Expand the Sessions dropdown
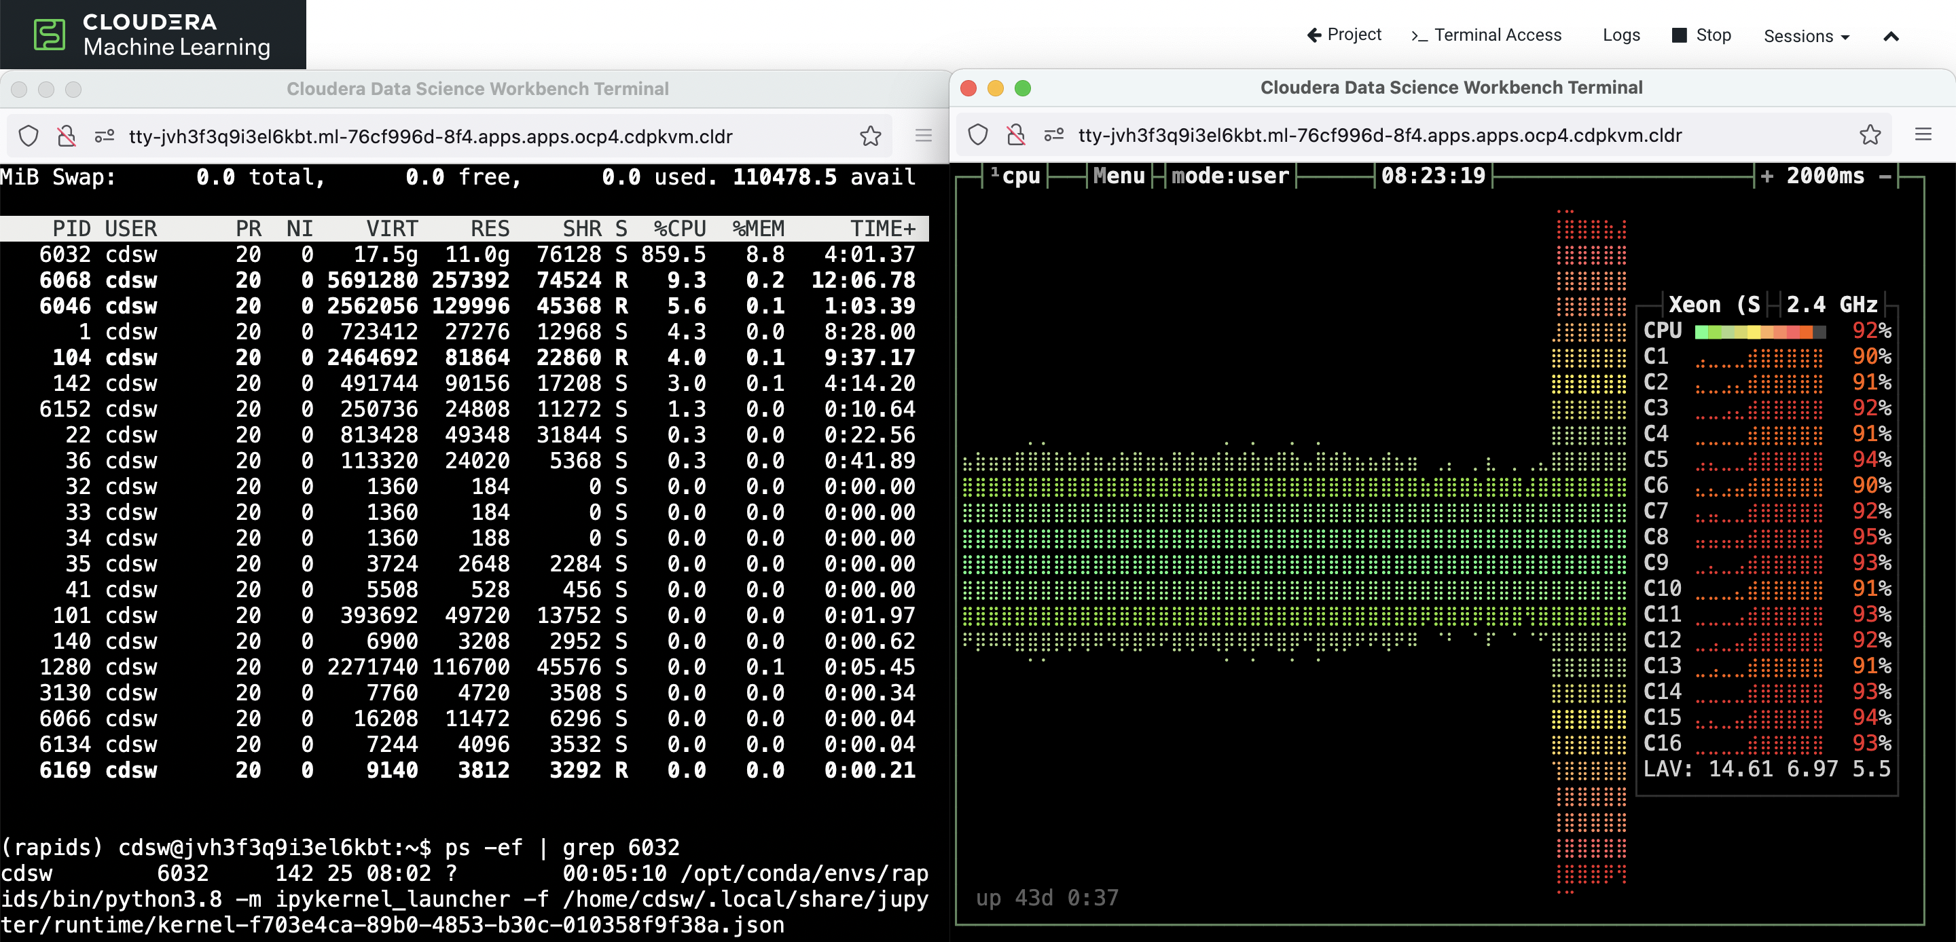Viewport: 1956px width, 942px height. [x=1806, y=37]
